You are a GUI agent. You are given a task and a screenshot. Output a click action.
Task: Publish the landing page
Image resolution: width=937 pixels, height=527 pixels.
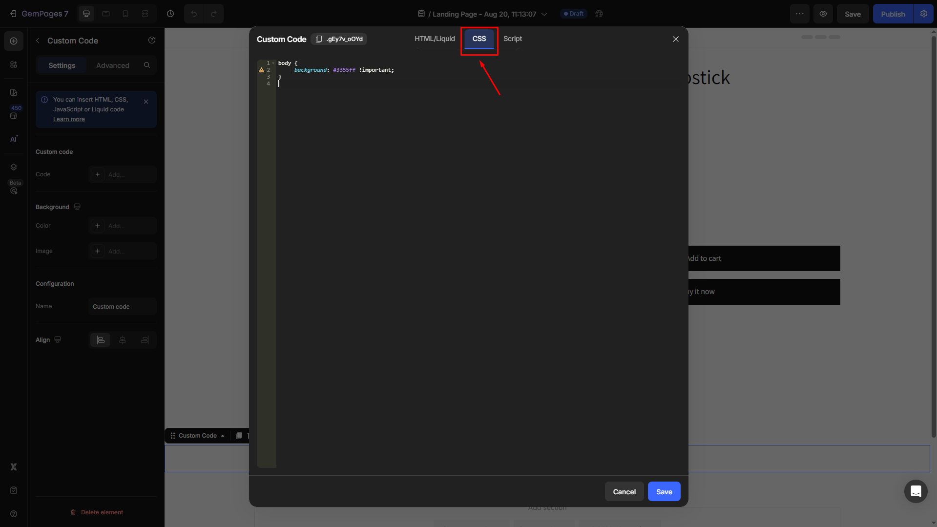893,14
